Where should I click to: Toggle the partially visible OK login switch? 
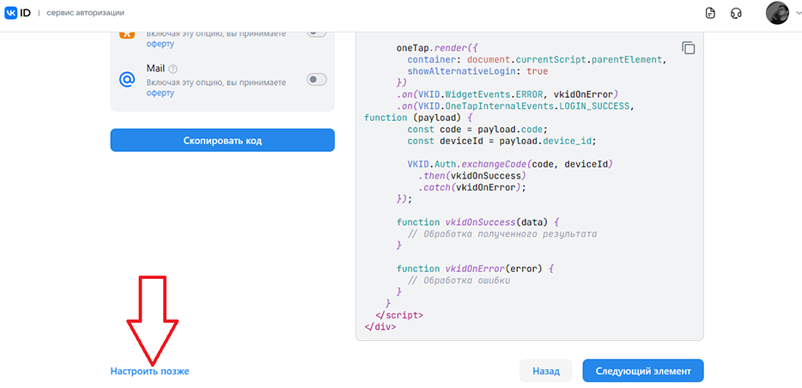(317, 33)
